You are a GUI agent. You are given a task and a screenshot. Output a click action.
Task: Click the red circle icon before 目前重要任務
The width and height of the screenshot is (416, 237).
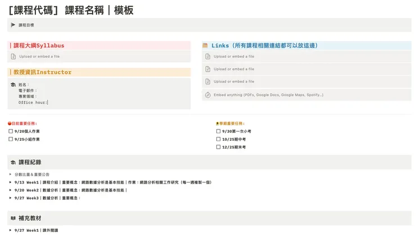[x=10, y=123]
